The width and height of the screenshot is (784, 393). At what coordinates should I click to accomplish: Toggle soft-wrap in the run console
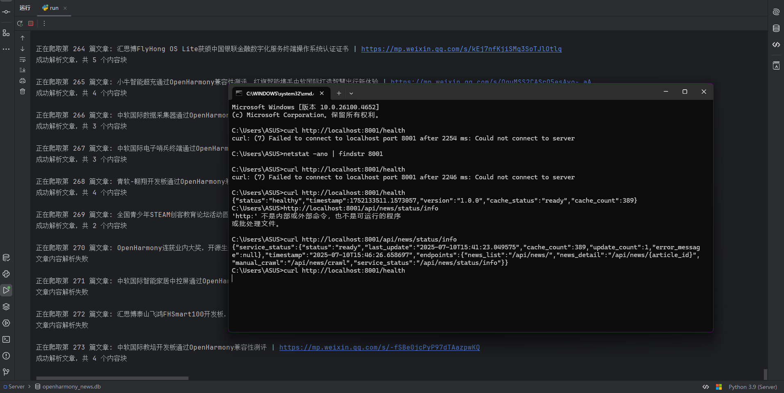23,59
